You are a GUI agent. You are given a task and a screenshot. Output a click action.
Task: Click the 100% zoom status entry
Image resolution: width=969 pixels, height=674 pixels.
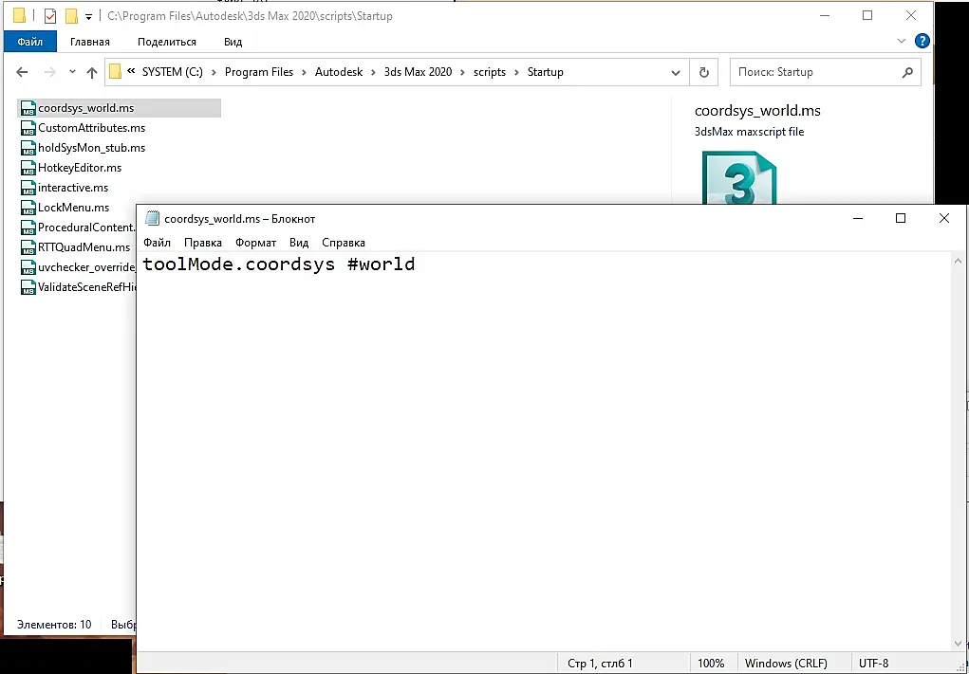(x=711, y=664)
